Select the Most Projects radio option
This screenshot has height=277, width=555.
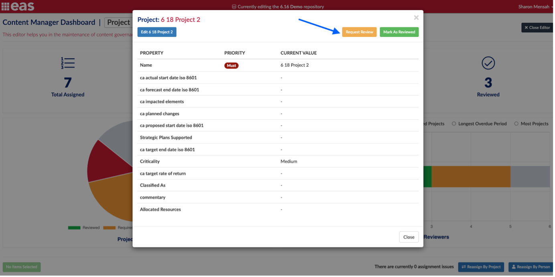[516, 124]
